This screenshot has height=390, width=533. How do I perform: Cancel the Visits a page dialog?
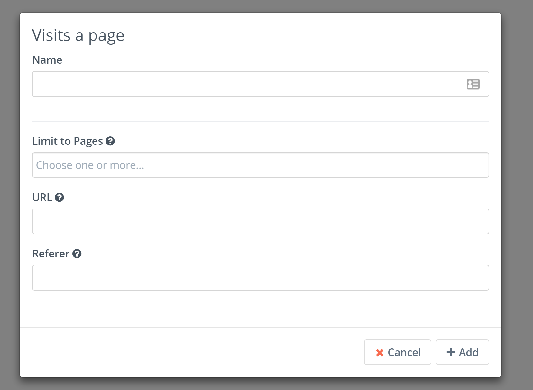[398, 352]
